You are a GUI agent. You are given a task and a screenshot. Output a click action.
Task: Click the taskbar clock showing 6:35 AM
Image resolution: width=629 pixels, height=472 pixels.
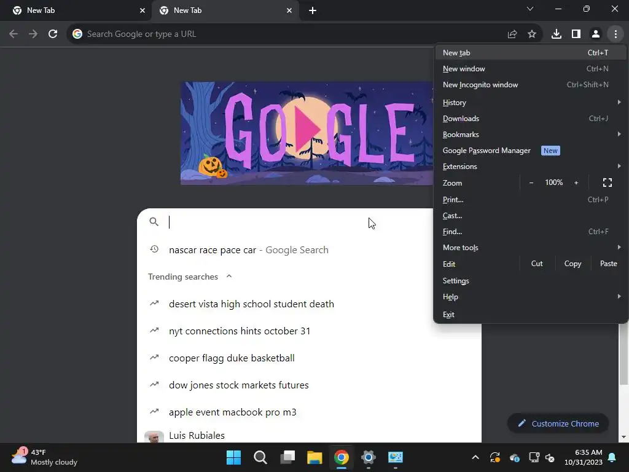(584, 457)
